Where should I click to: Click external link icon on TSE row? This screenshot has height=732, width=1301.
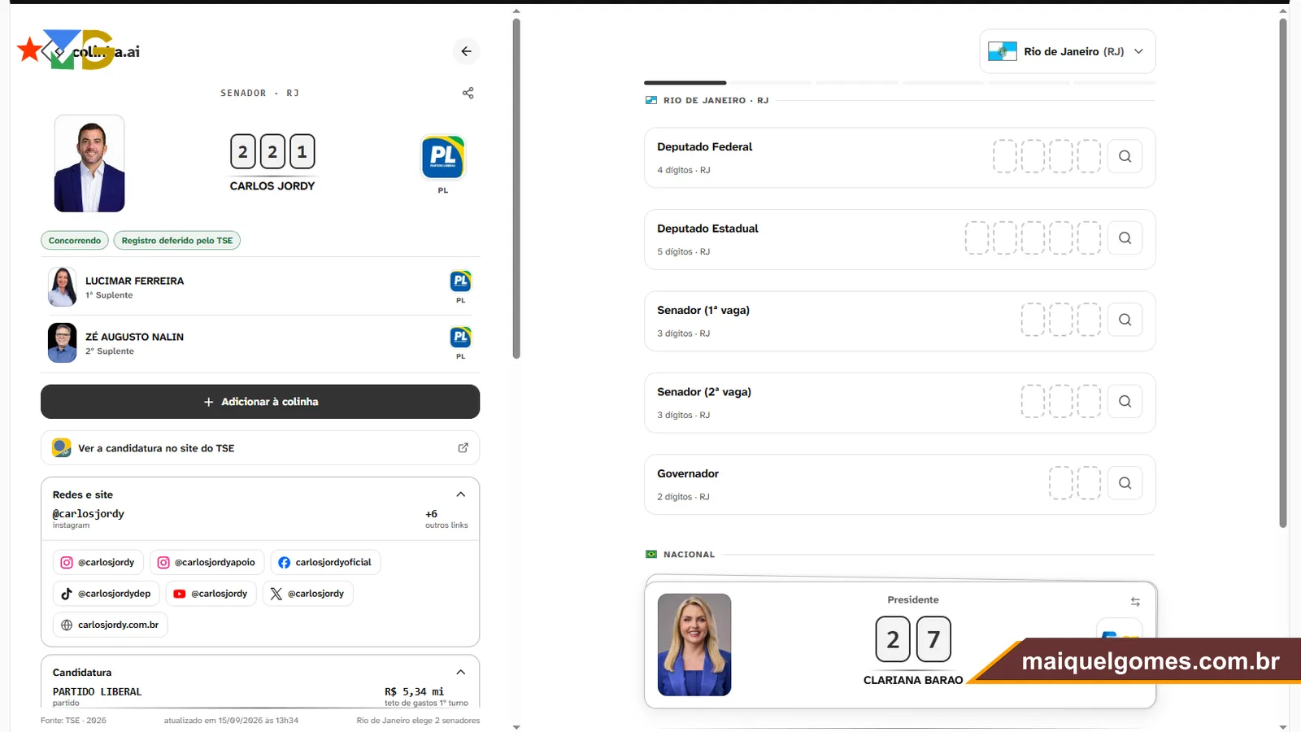[x=463, y=448]
